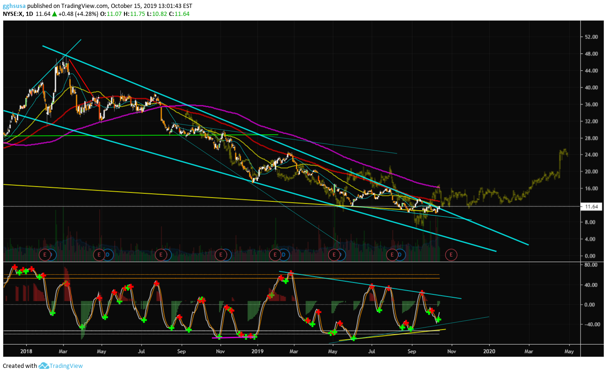Screen dimensions: 607x374
Task: Open the earnings marker at November 2018
Action: pyautogui.click(x=220, y=255)
